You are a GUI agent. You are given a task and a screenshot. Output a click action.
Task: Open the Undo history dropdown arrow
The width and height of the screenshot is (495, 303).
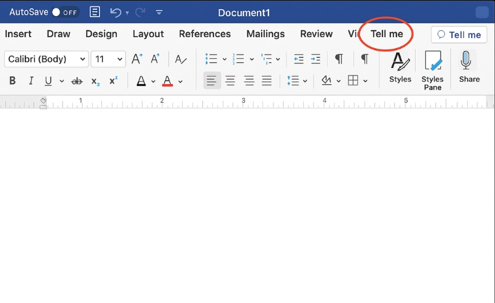[127, 13]
